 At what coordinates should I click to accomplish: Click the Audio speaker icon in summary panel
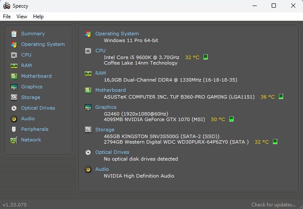click(88, 169)
